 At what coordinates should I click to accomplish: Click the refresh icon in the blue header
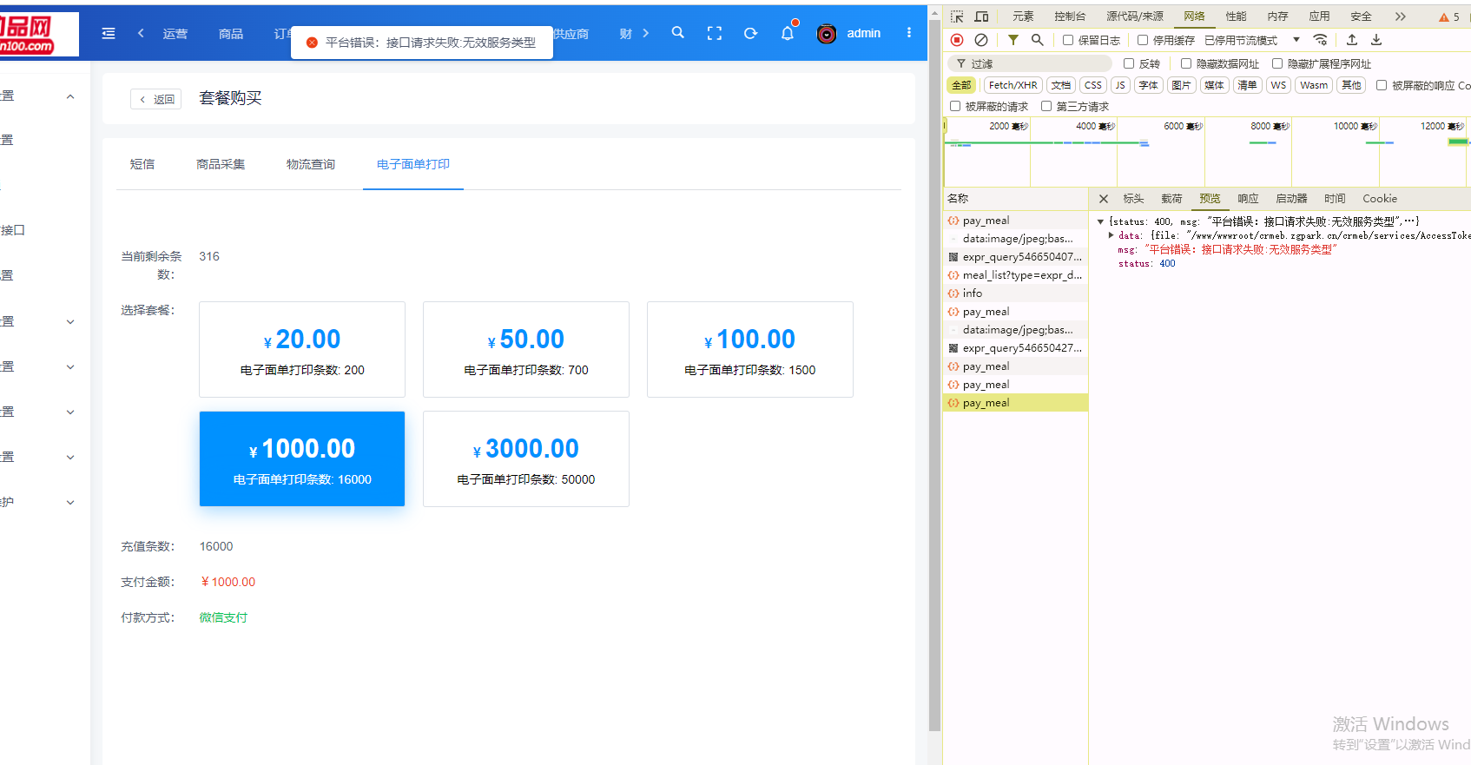(x=751, y=33)
